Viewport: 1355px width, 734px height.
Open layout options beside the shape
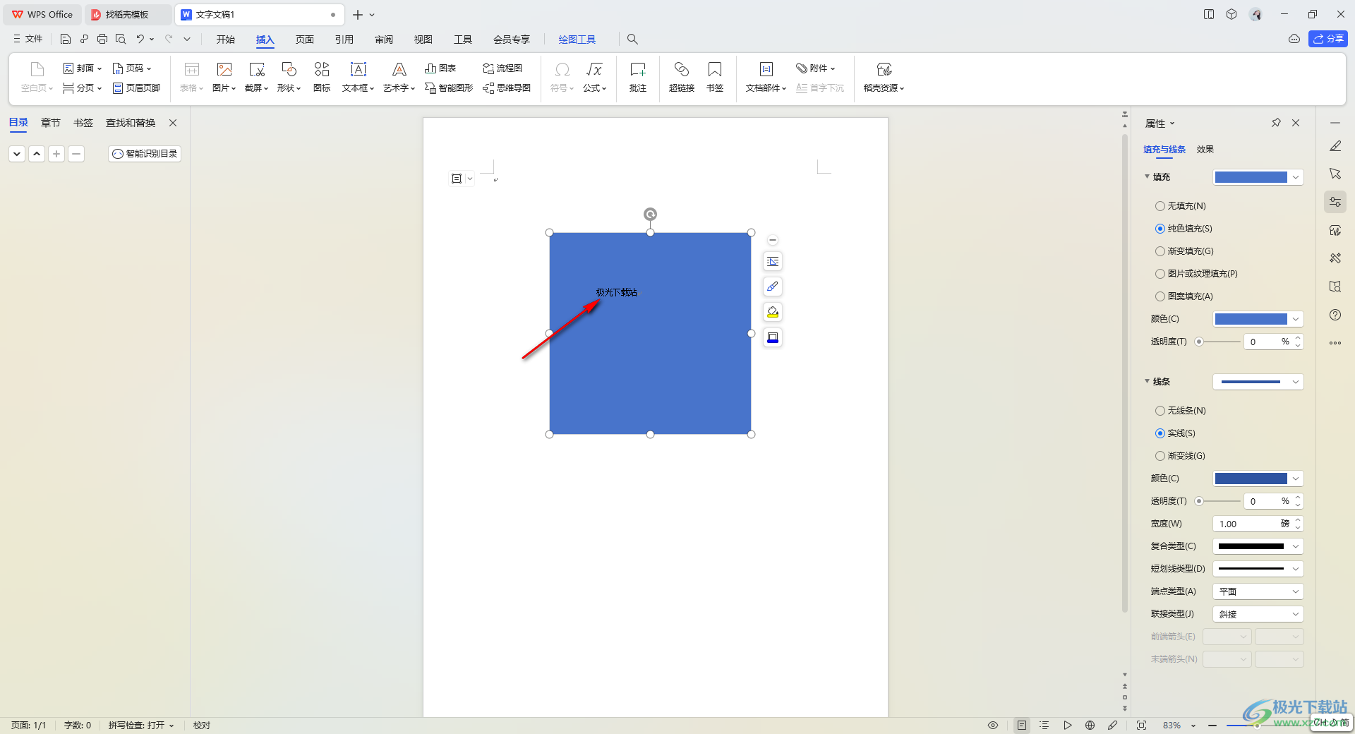coord(773,262)
